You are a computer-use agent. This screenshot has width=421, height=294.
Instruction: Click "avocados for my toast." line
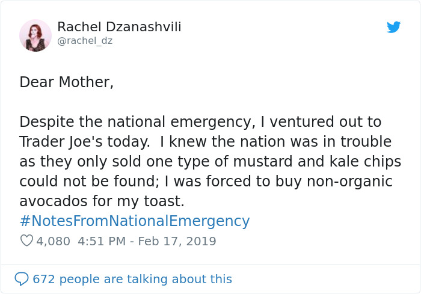tap(102, 201)
